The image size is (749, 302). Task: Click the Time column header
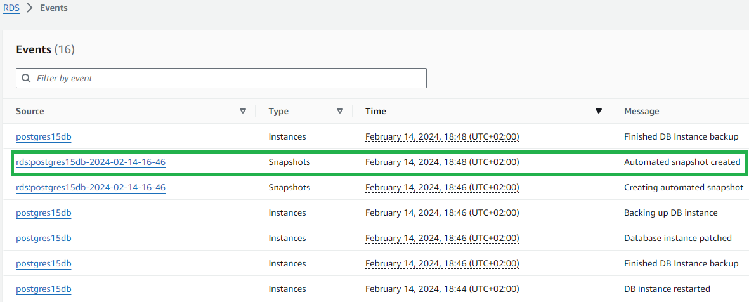(376, 111)
